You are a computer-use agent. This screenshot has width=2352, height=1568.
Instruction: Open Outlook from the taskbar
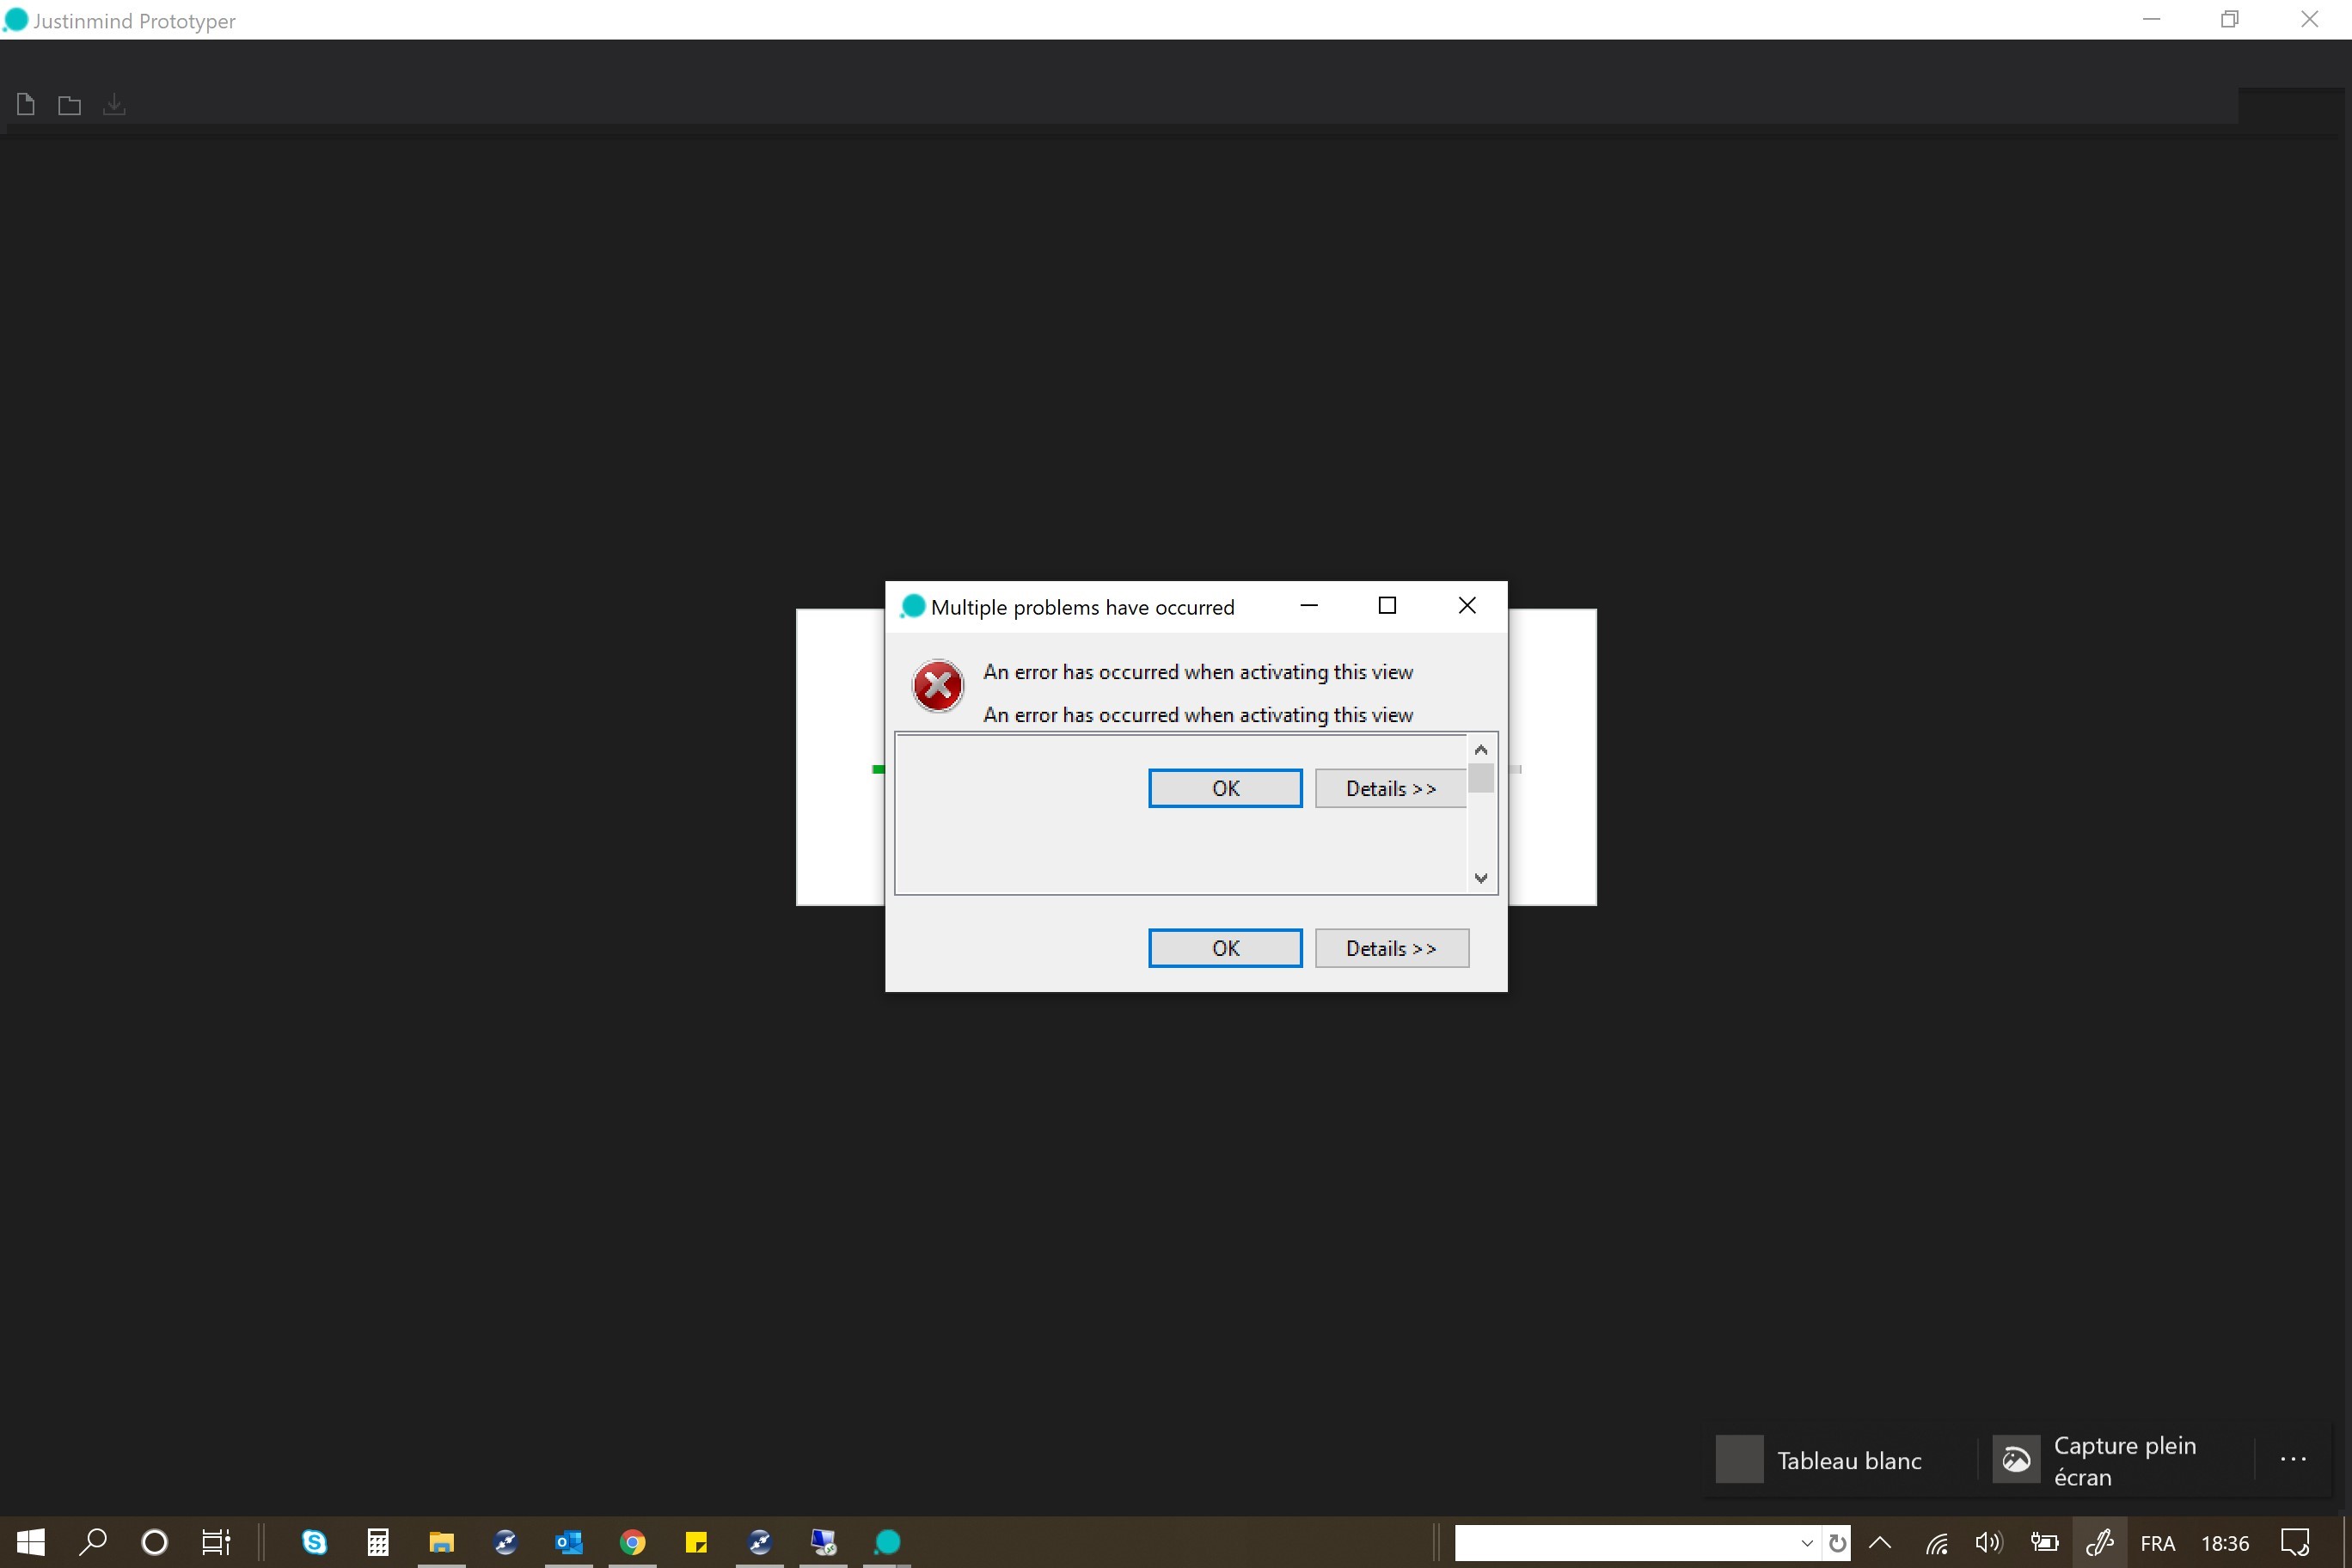coord(568,1541)
